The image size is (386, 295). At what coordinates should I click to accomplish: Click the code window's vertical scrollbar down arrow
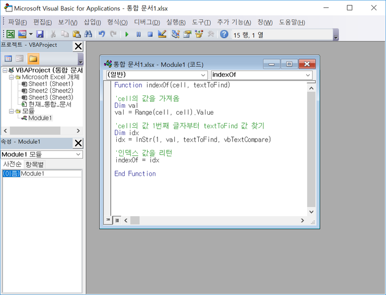311,212
